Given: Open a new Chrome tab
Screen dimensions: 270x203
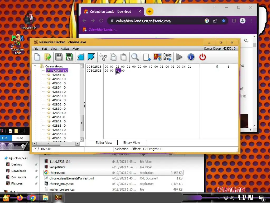Looking at the screenshot, I should click(150, 11).
